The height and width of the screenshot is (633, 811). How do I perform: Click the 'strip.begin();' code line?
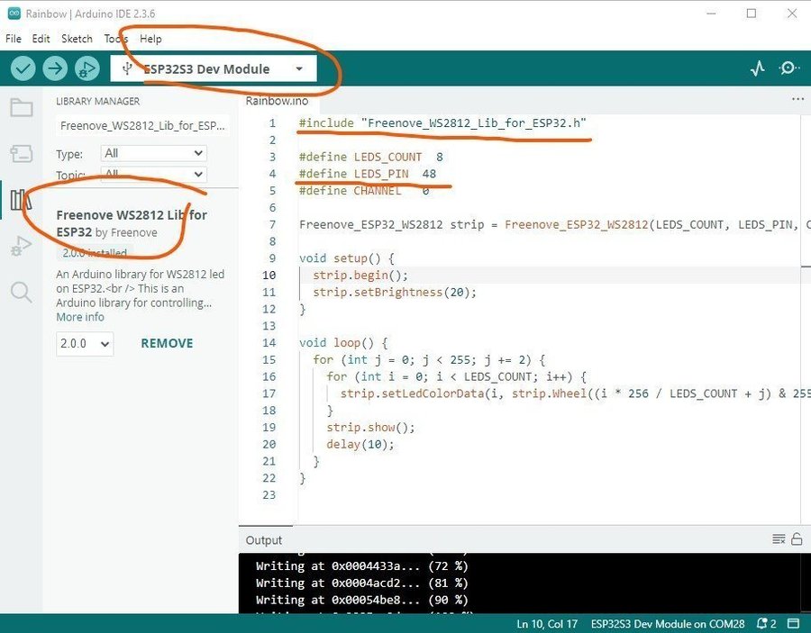[x=360, y=275]
